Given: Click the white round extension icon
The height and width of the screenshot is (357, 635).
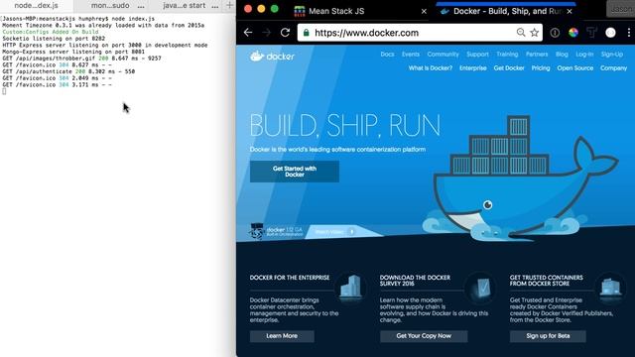Looking at the screenshot, I should coord(611,33).
